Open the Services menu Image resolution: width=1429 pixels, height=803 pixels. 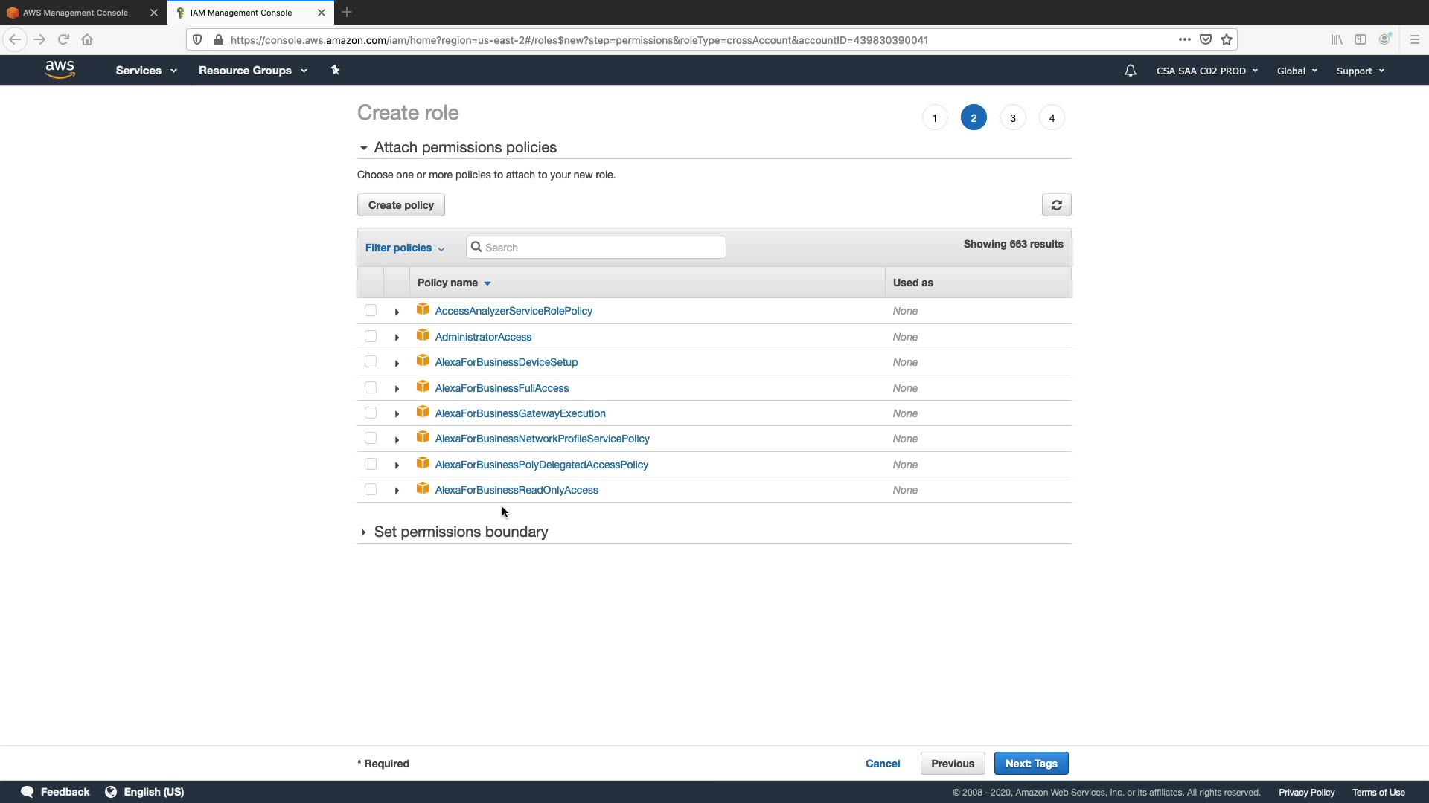tap(146, 71)
